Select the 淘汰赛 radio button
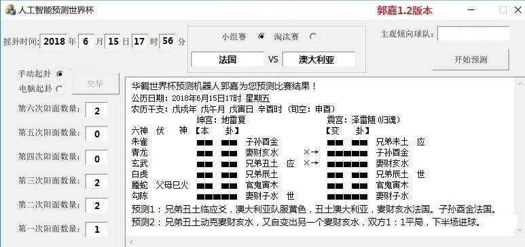This screenshot has width=525, height=247. coord(312,37)
